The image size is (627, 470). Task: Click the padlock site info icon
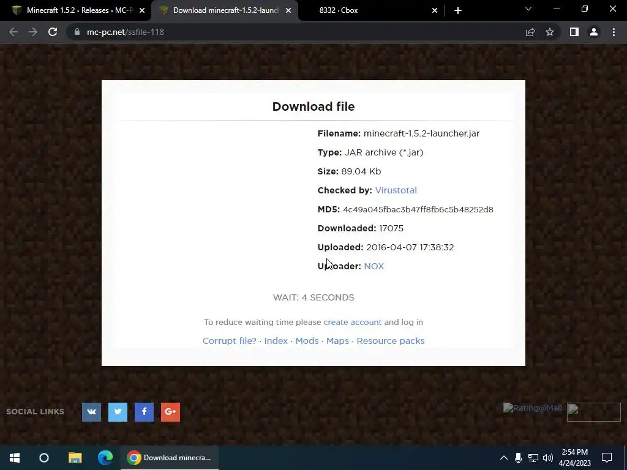(77, 32)
